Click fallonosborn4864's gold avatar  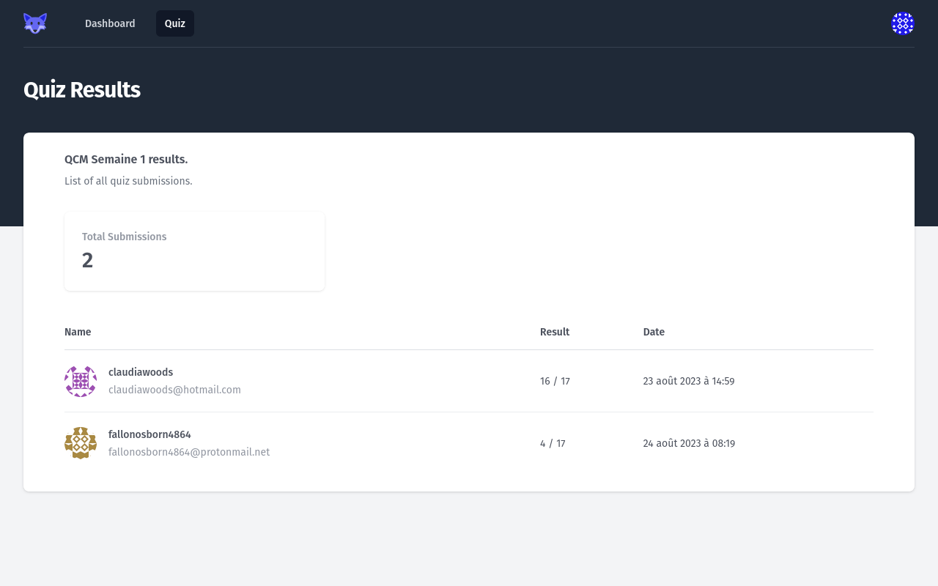pyautogui.click(x=81, y=443)
